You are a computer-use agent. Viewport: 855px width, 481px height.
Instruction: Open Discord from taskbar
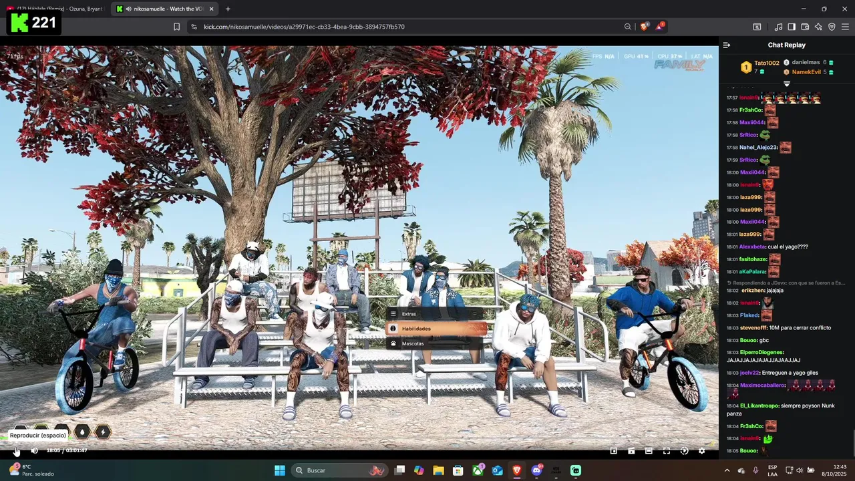click(x=536, y=470)
